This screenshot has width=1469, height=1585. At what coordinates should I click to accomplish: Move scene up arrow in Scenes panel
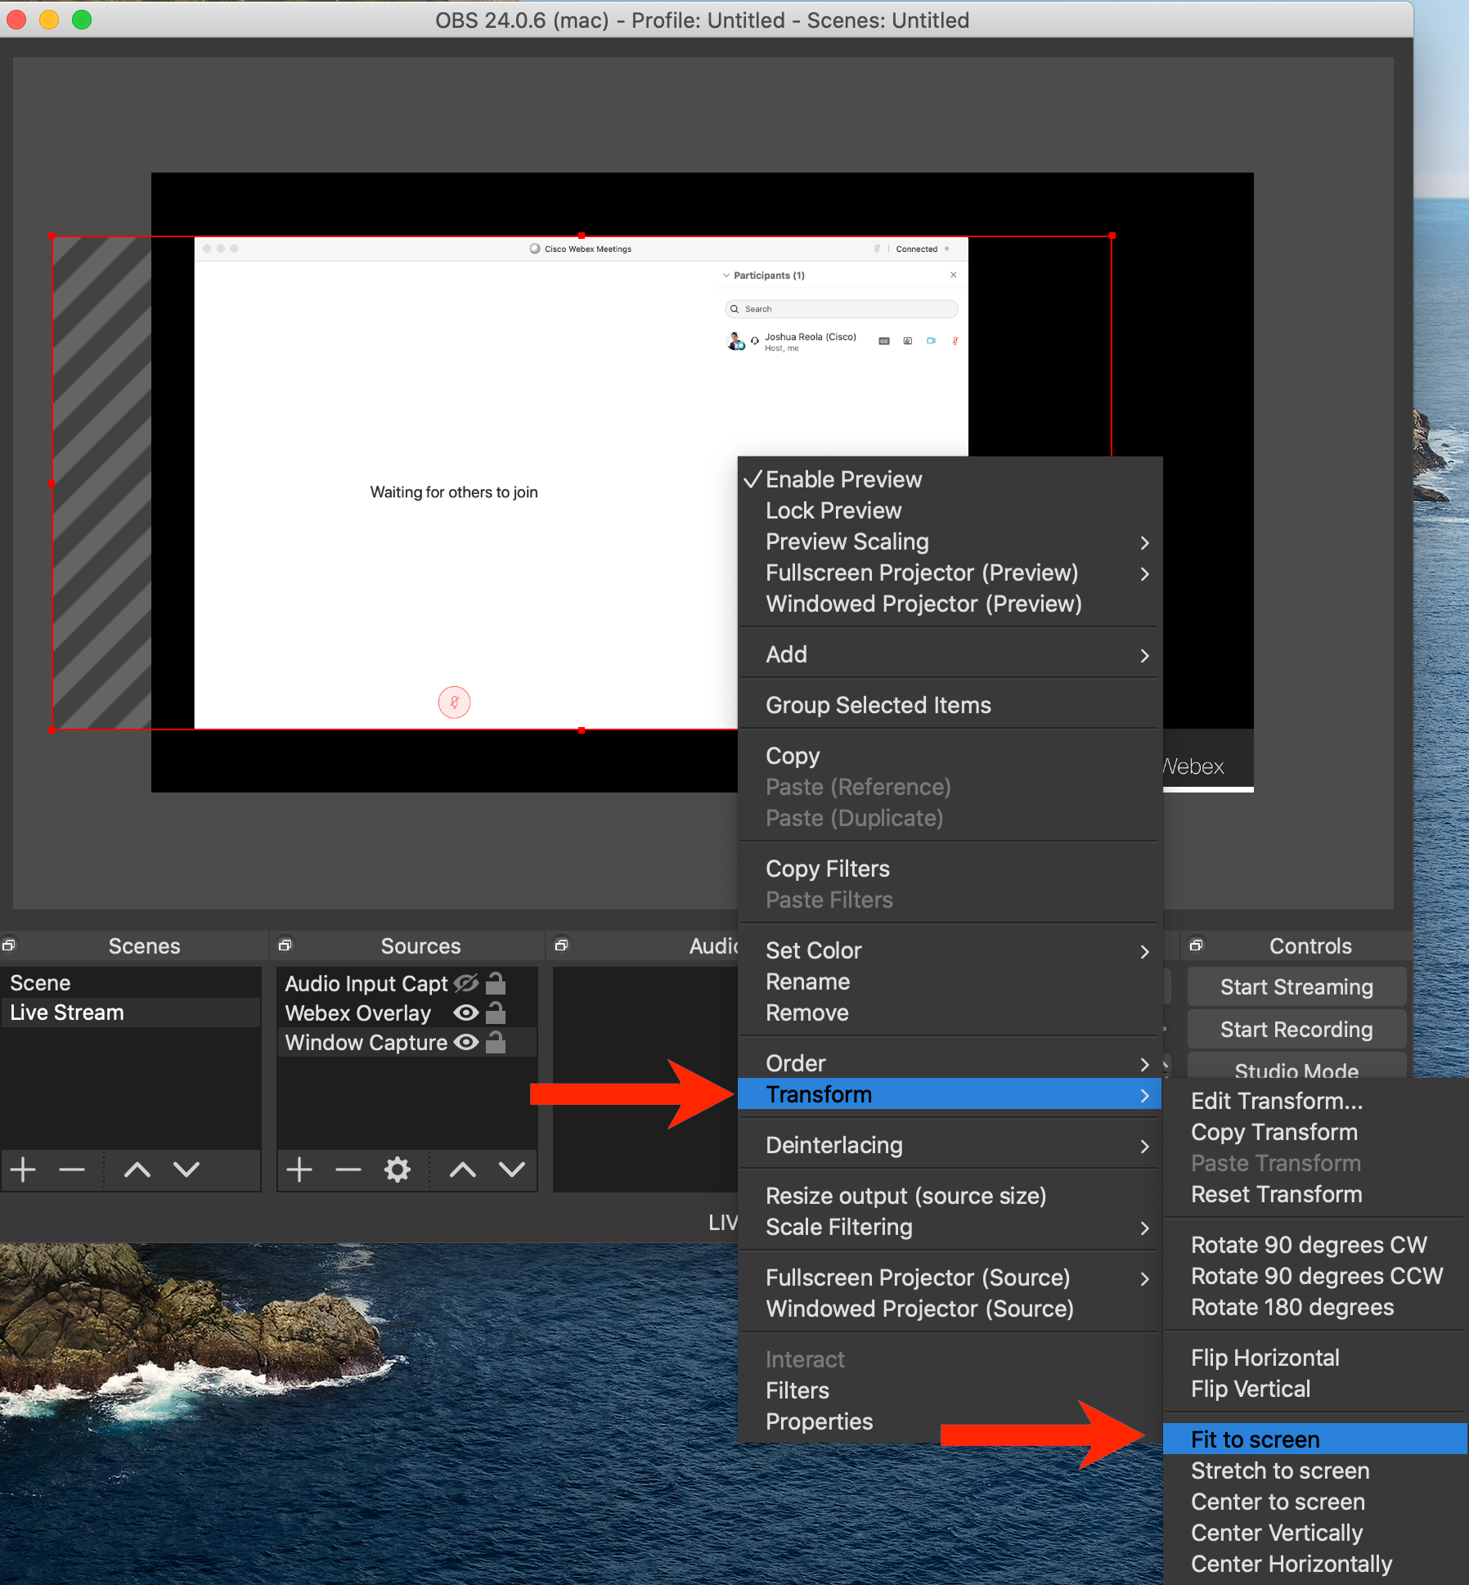coord(137,1170)
